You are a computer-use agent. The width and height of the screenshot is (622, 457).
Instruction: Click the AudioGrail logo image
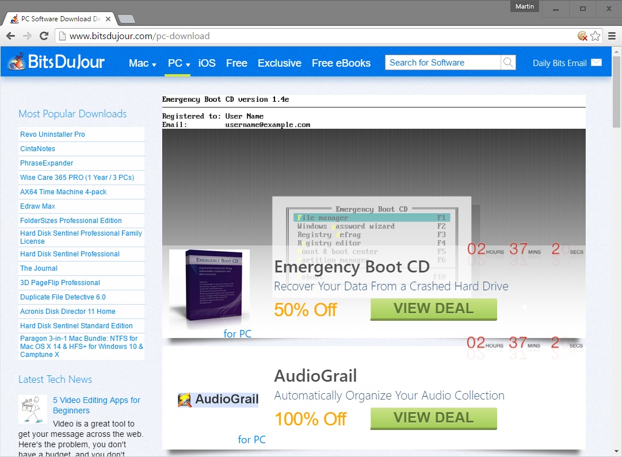point(218,400)
